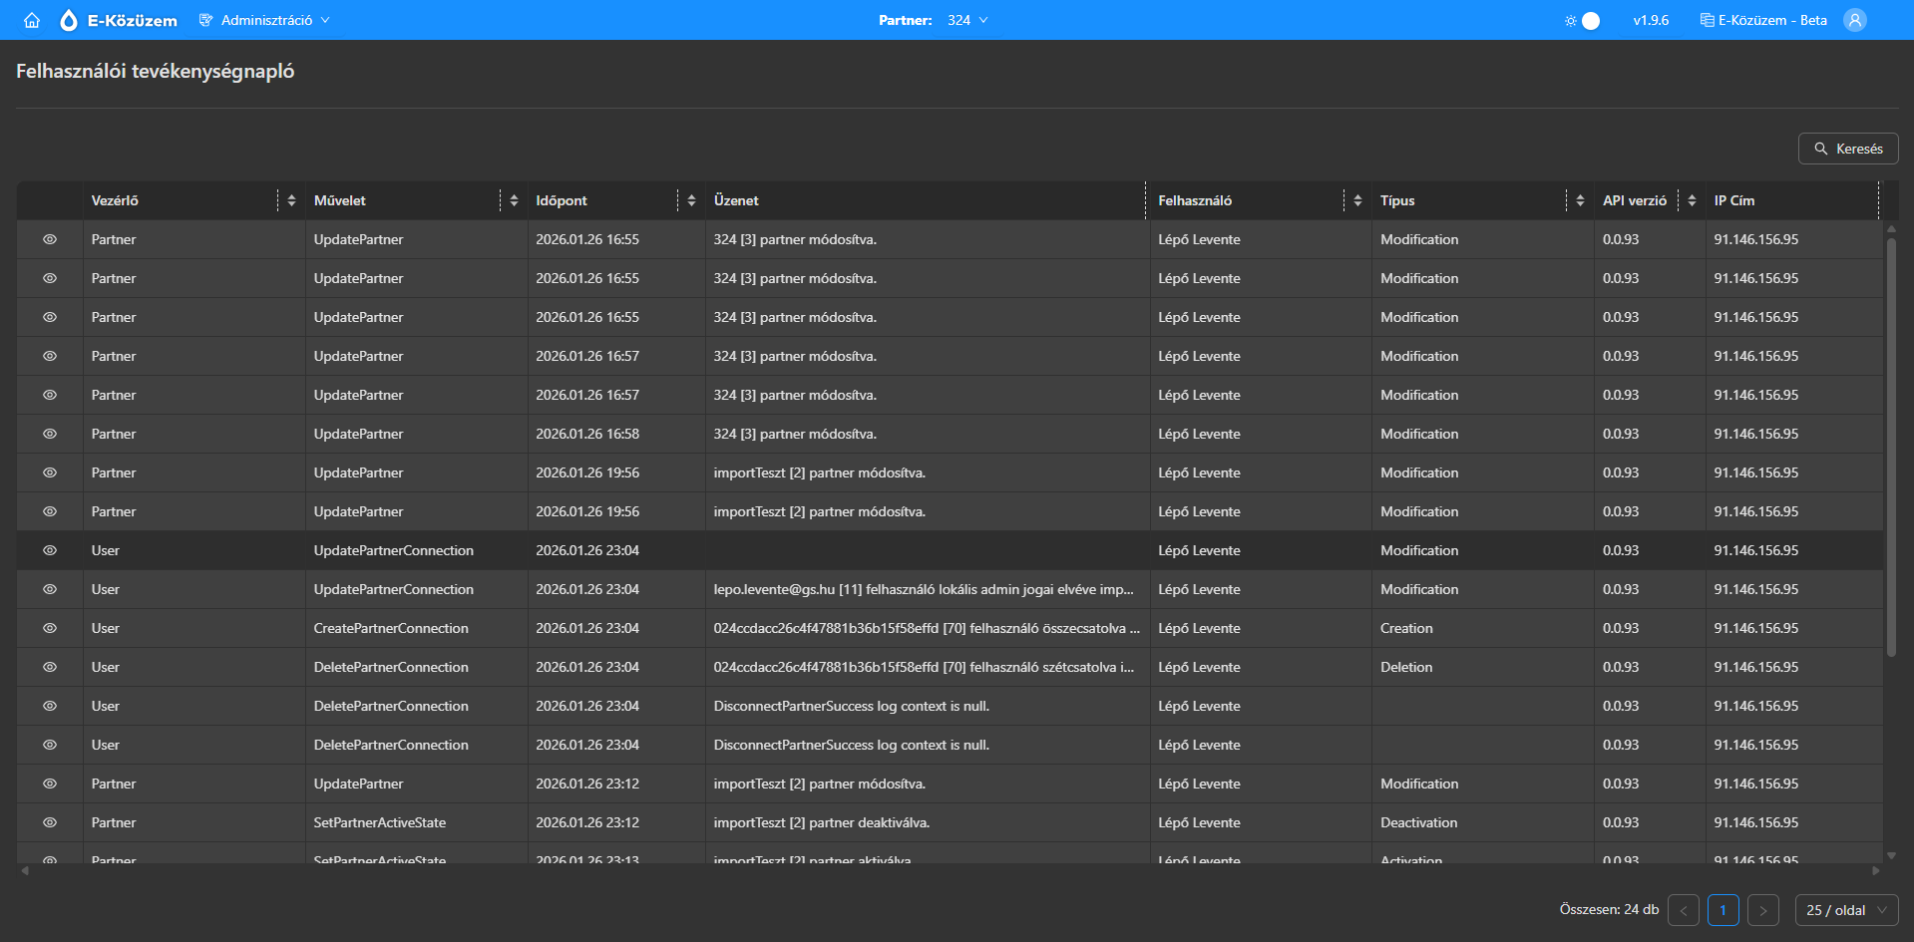The width and height of the screenshot is (1914, 942).
Task: Sort by the Időpont column sorter arrows
Action: point(691,200)
